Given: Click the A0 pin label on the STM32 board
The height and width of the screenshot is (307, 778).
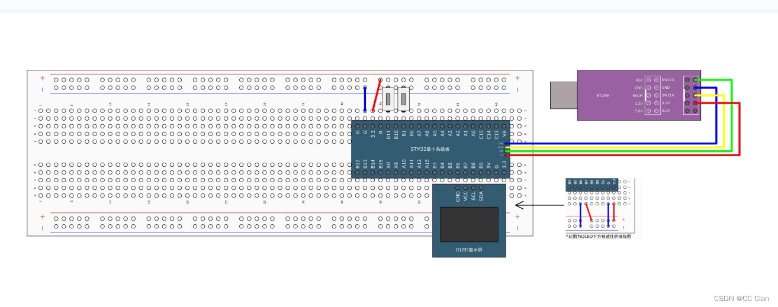Looking at the screenshot, I should [473, 133].
